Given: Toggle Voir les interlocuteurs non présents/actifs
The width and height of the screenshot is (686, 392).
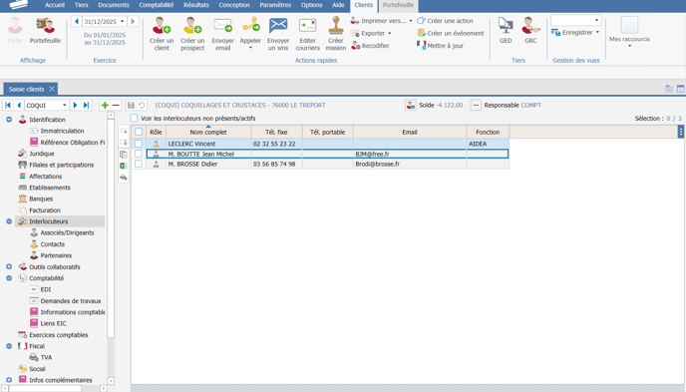Looking at the screenshot, I should 135,118.
